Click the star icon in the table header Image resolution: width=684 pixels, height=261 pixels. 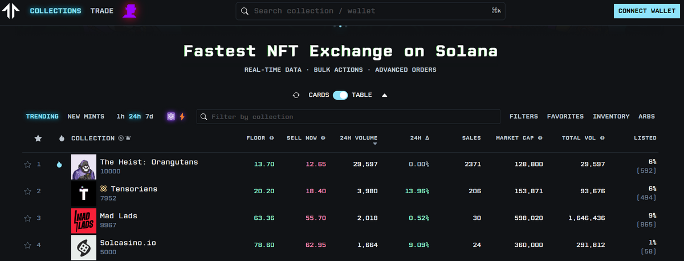(x=38, y=138)
